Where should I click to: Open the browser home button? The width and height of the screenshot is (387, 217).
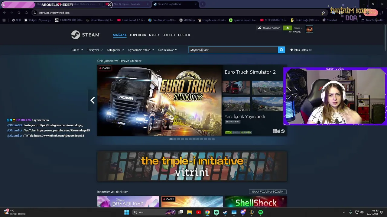pyautogui.click(x=26, y=13)
